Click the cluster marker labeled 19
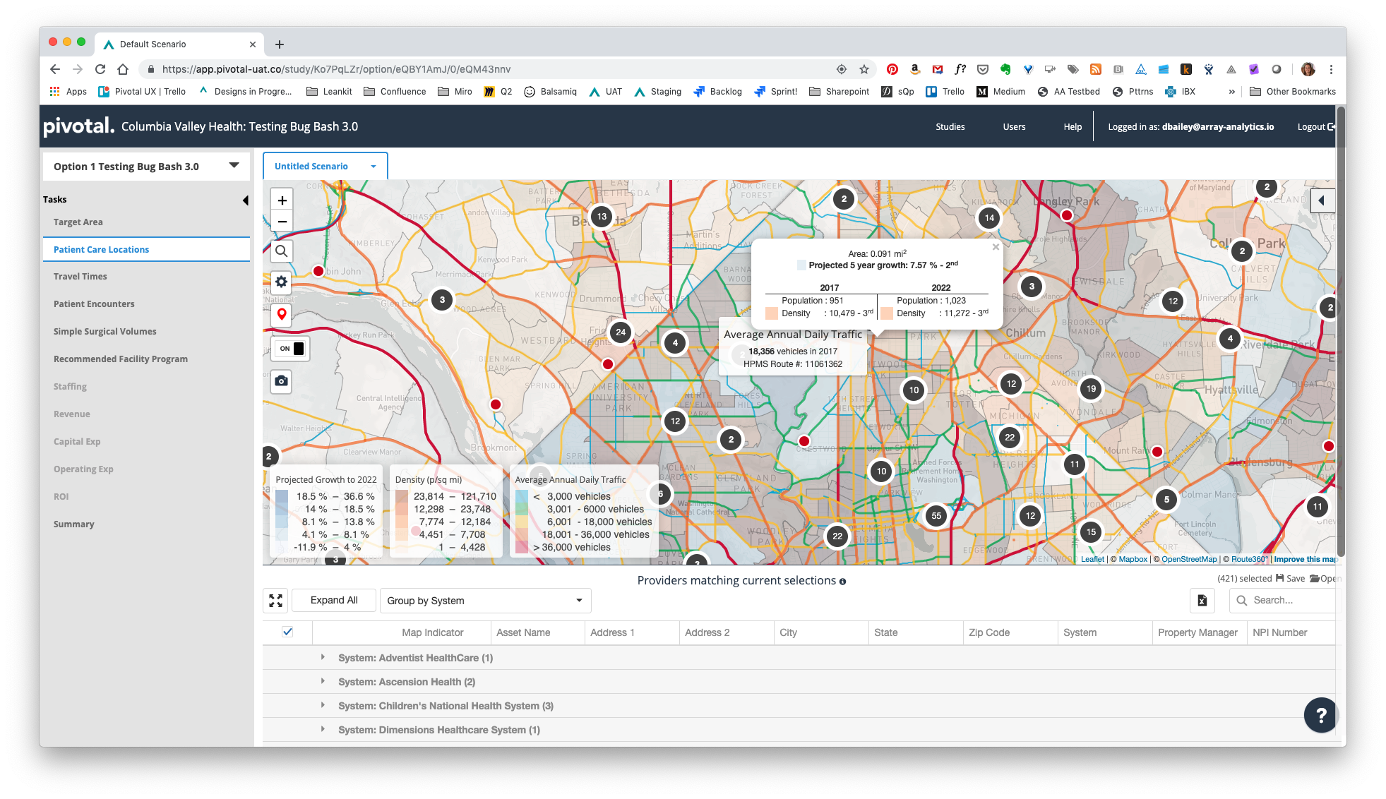Viewport: 1386px width, 799px height. pyautogui.click(x=1092, y=389)
